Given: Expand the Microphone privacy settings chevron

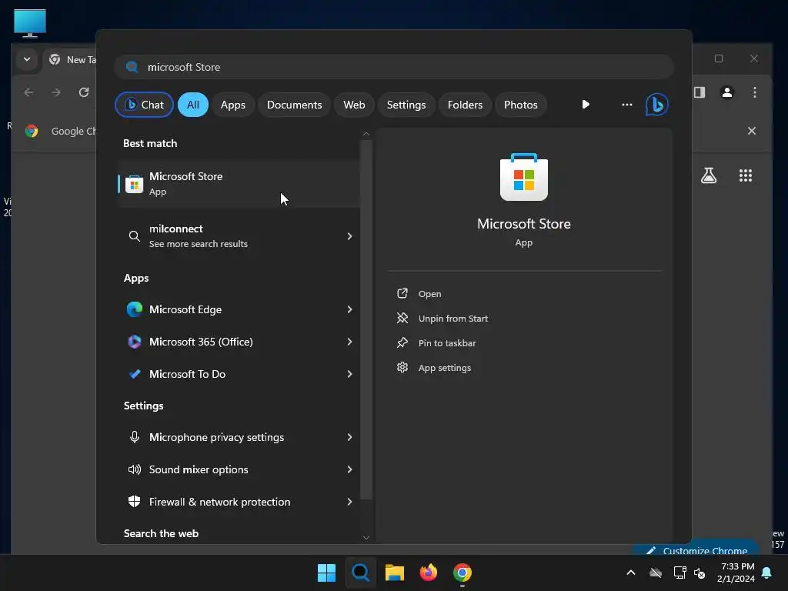Looking at the screenshot, I should click(x=349, y=437).
